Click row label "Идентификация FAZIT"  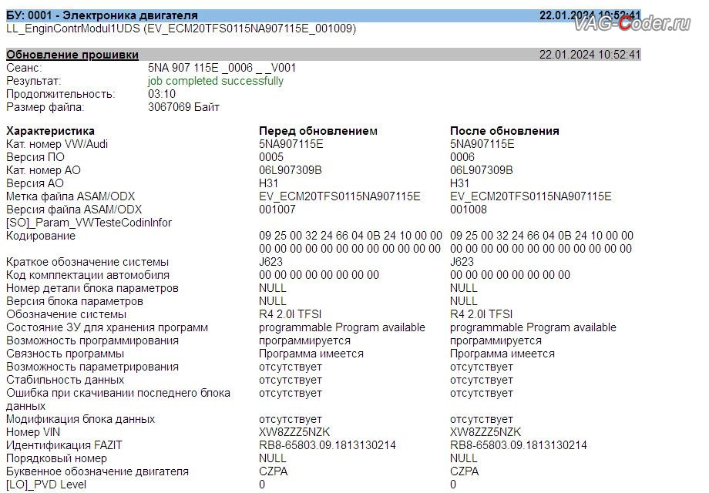pos(64,445)
